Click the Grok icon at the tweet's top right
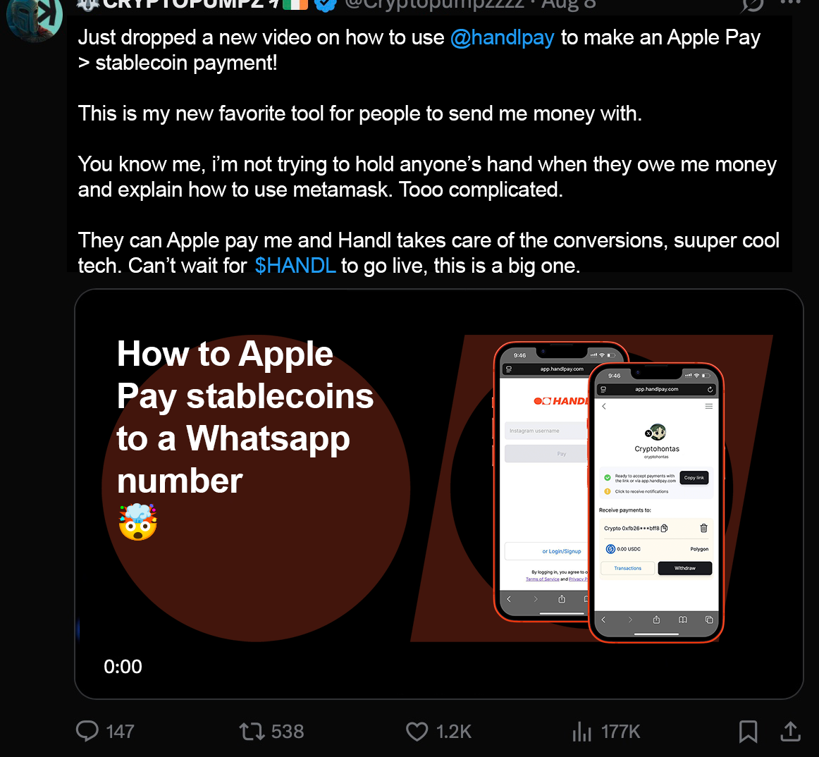The image size is (819, 757). pos(753,5)
